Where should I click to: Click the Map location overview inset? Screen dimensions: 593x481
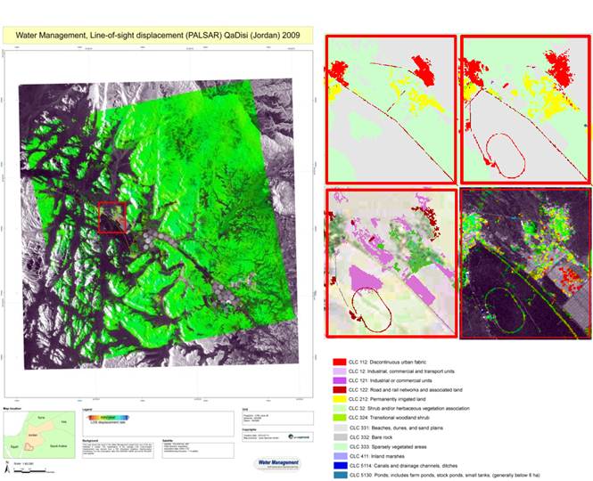pos(39,435)
